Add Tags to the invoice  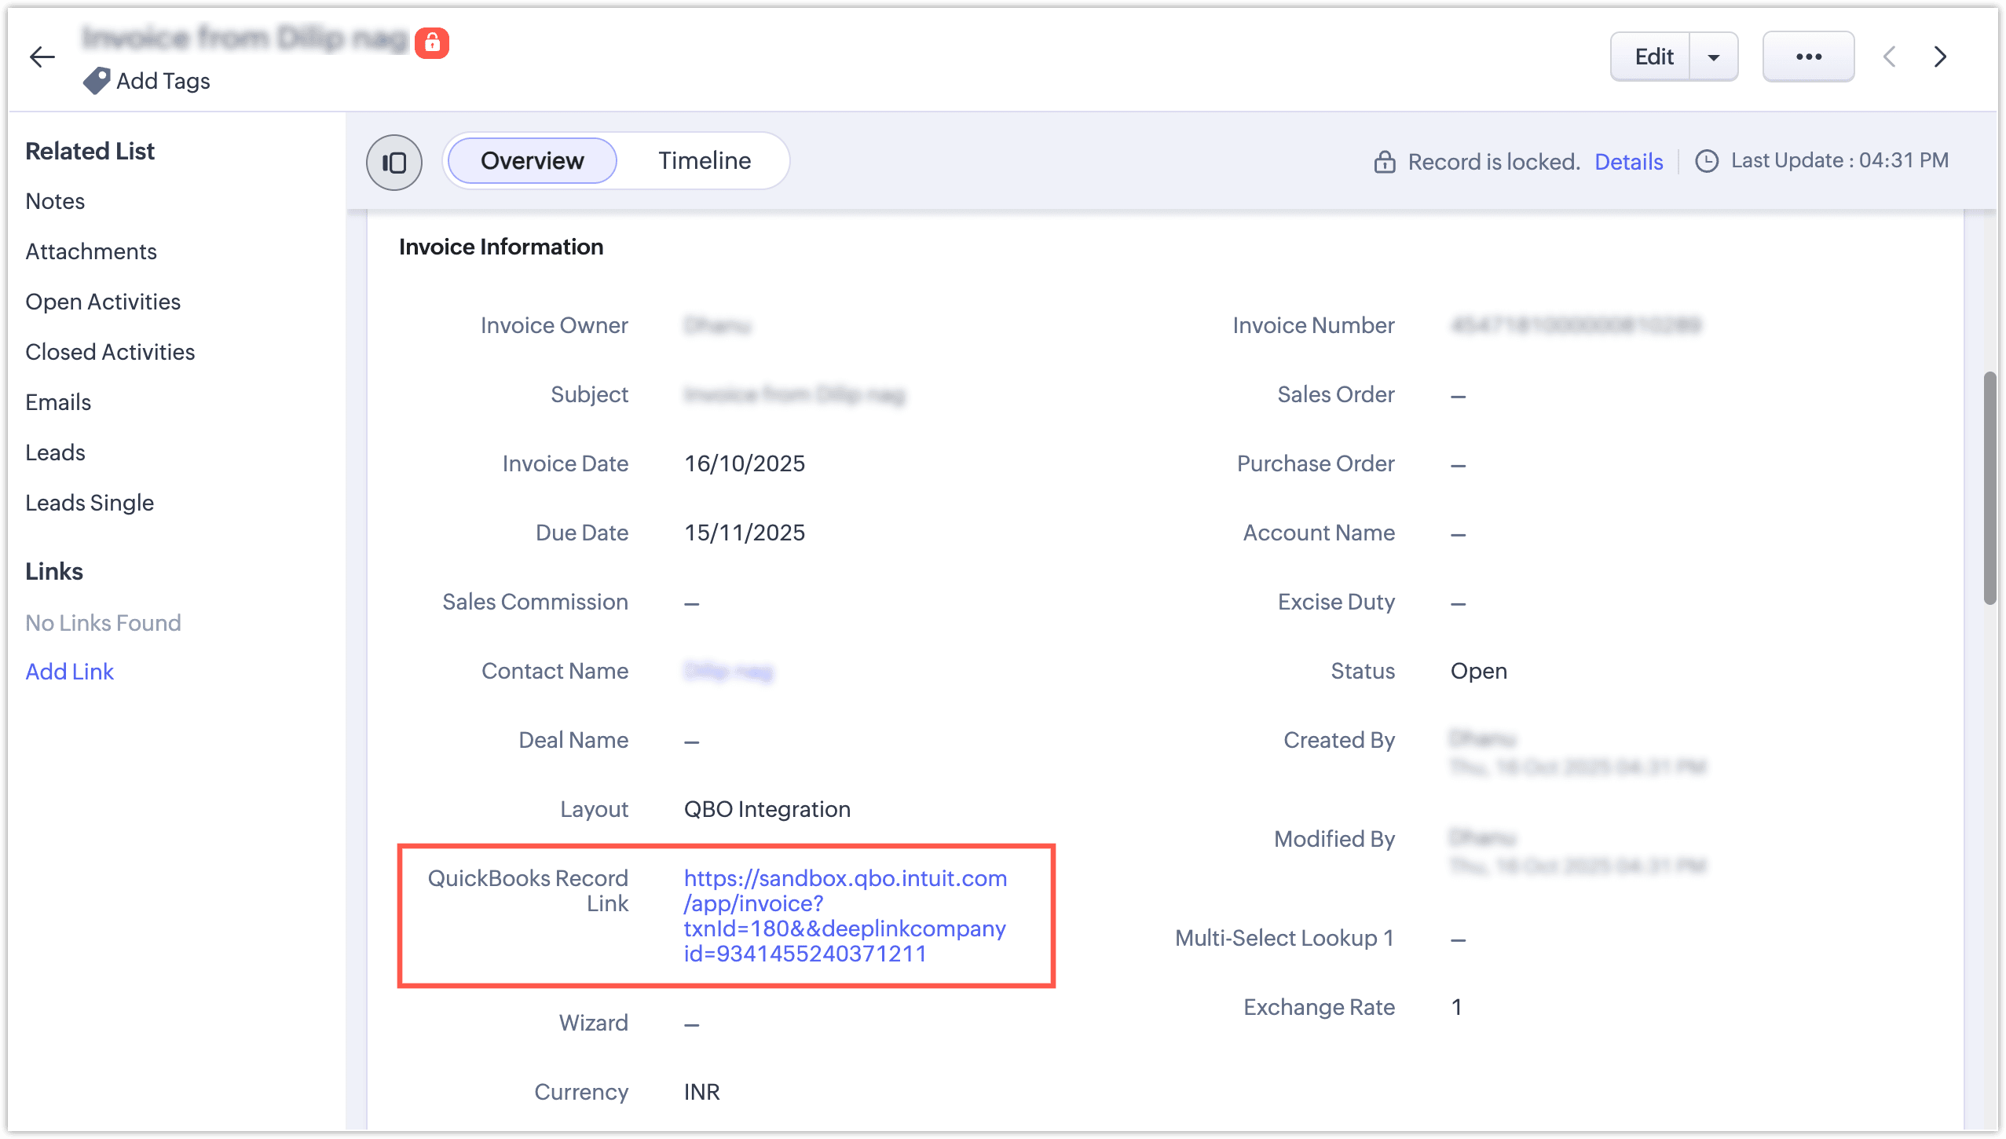163,81
